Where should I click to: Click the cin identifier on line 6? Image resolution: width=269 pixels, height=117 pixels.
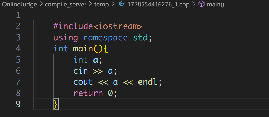(81, 71)
